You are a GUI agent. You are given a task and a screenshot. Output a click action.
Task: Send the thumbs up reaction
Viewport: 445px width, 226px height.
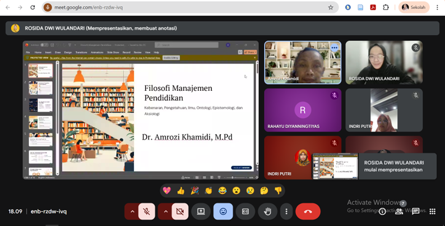click(180, 190)
